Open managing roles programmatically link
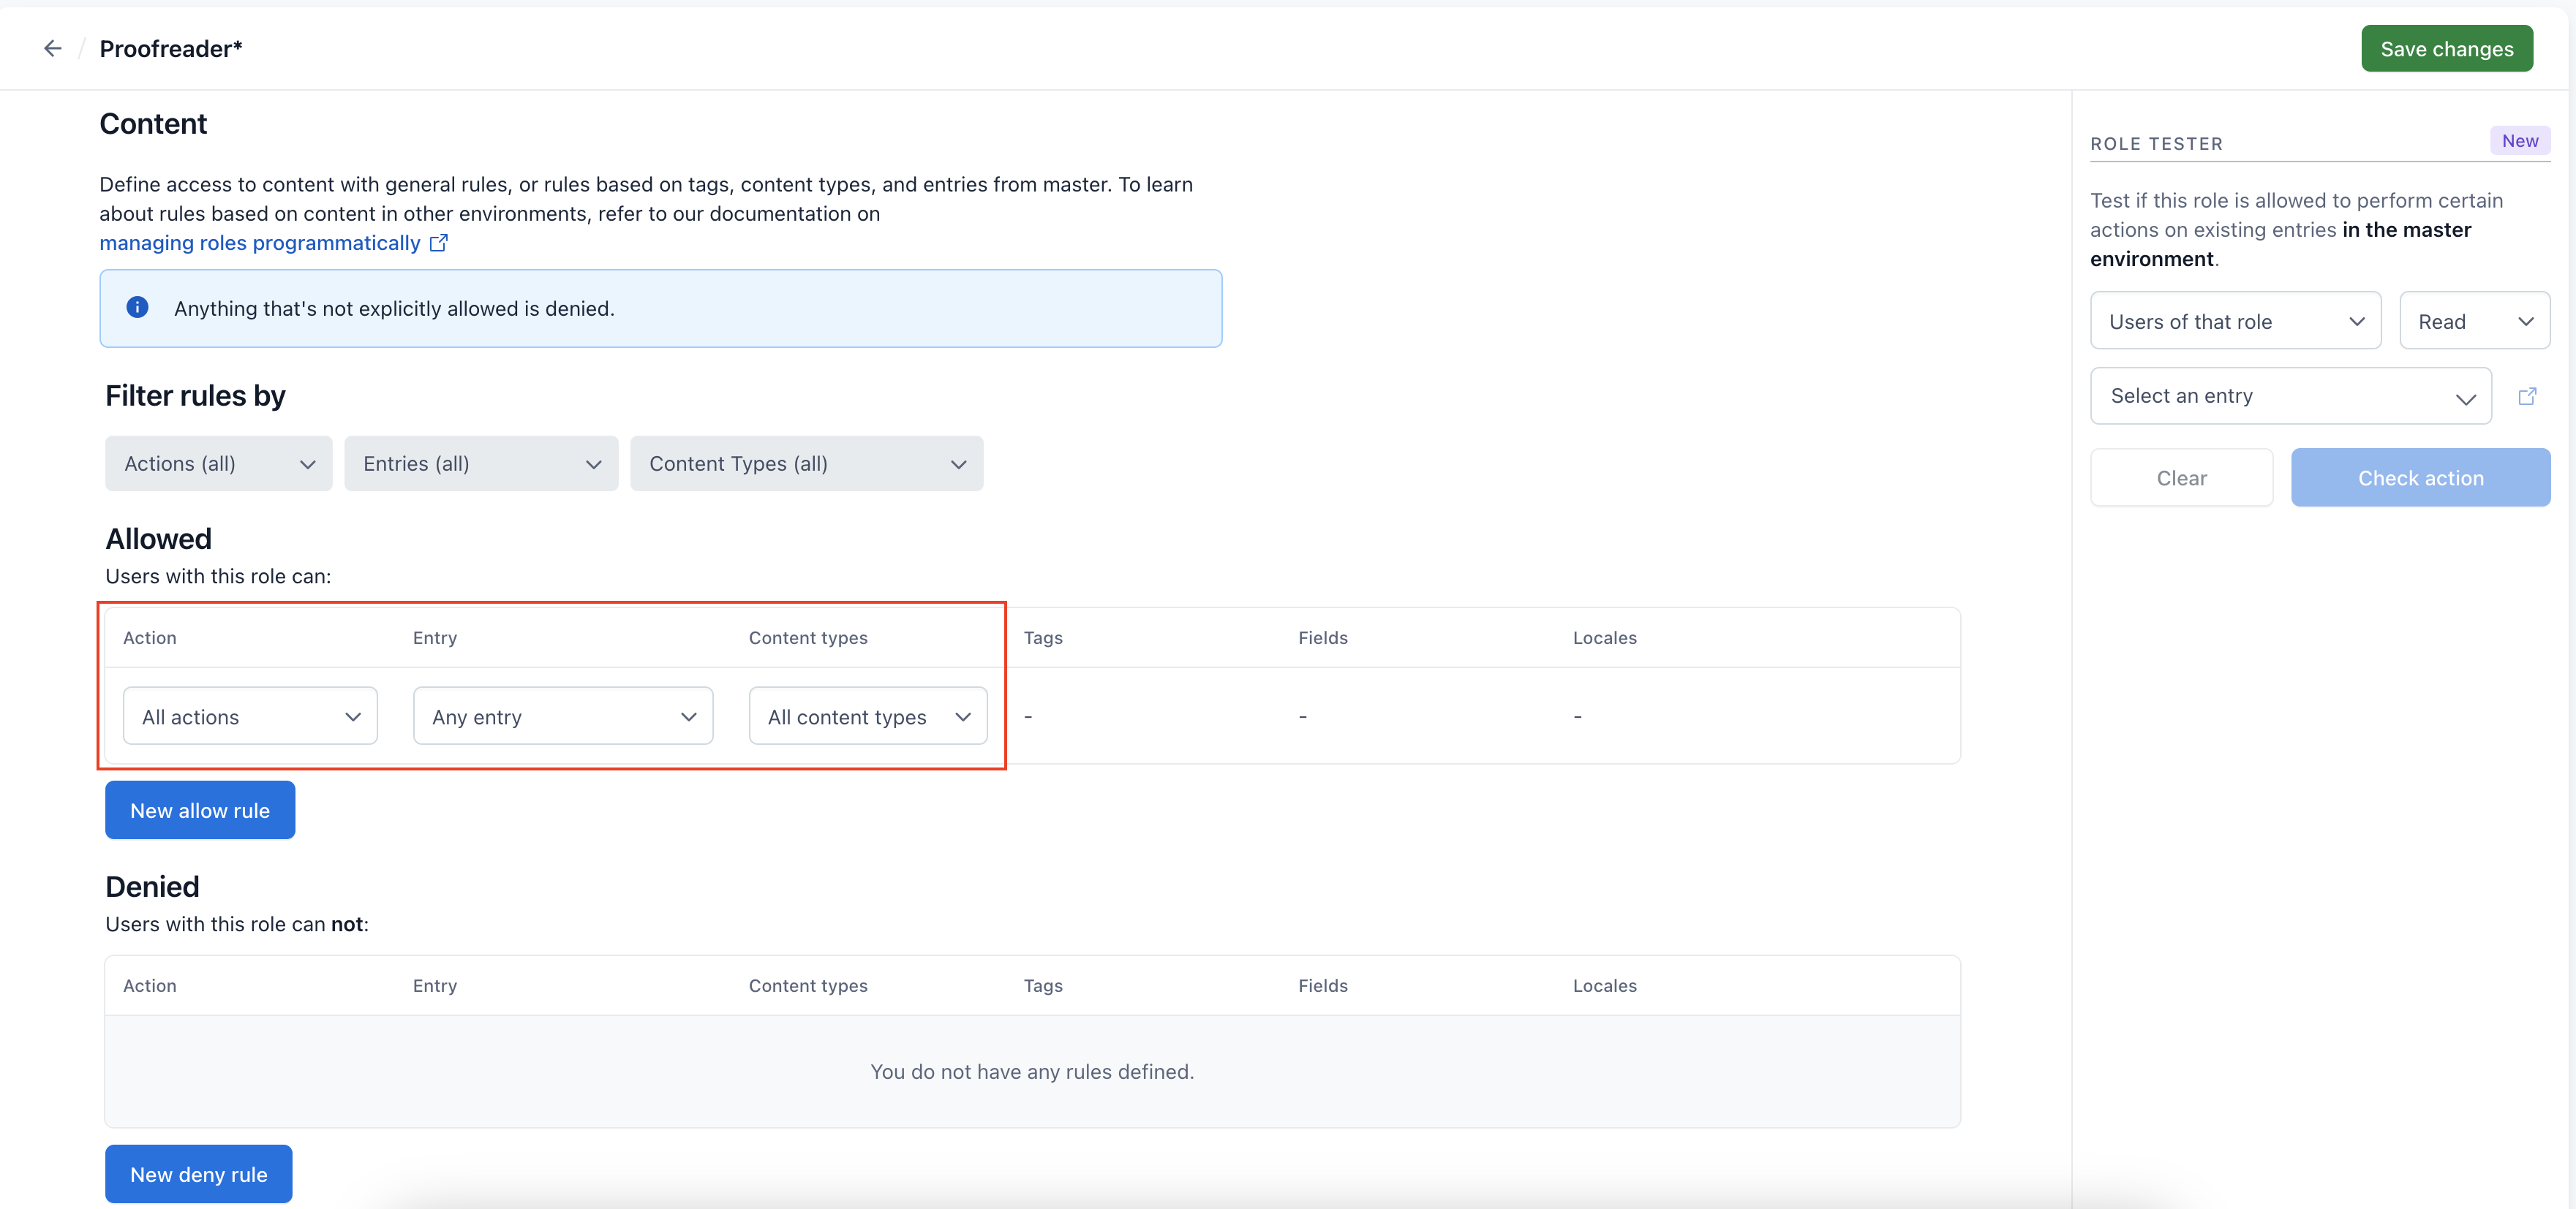The image size is (2576, 1209). [260, 243]
